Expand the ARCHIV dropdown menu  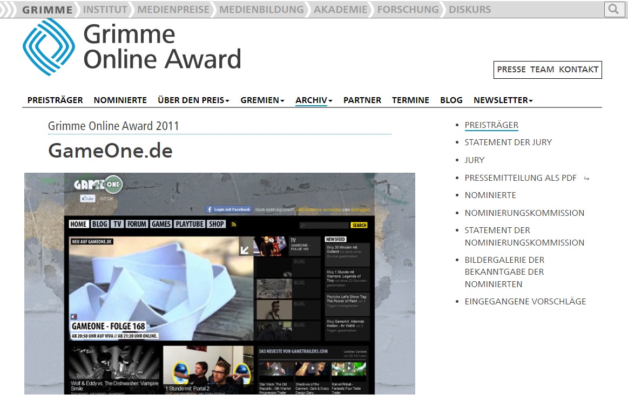coord(314,100)
